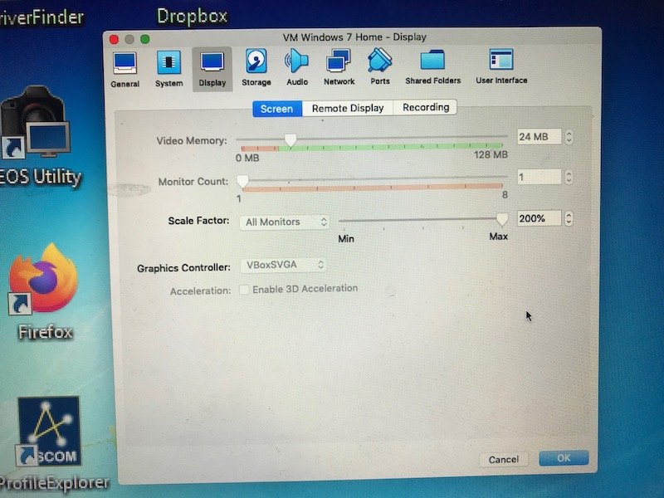Switch to the Screen tab

[277, 109]
